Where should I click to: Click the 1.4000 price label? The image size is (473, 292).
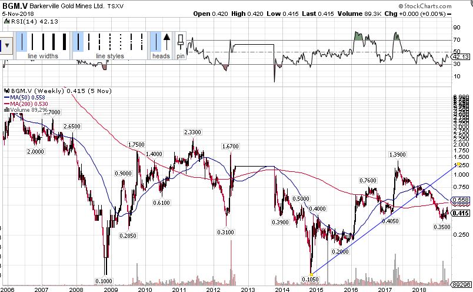(x=154, y=154)
